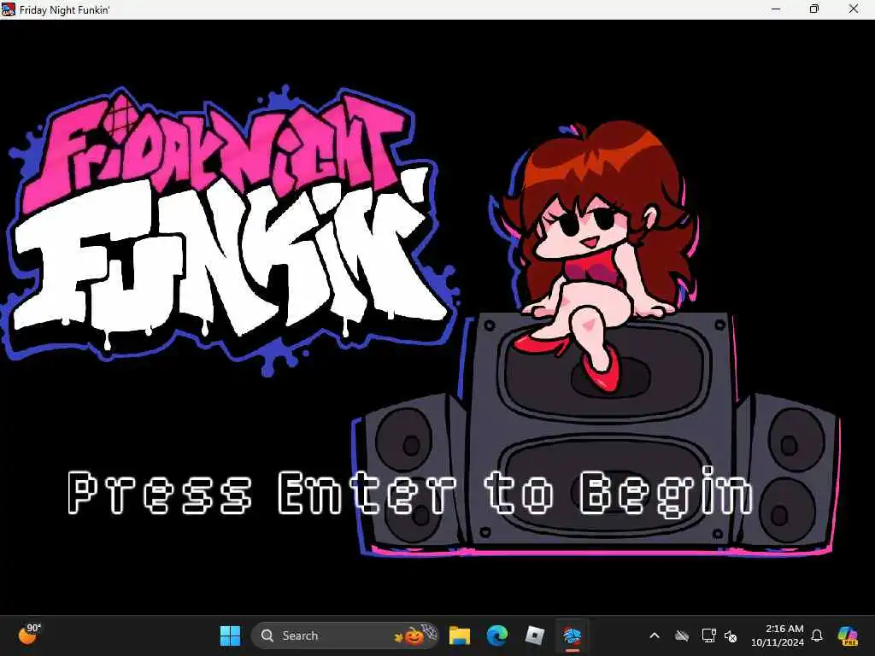Viewport: 875px width, 656px height.
Task: Open the Copilot preview icon
Action: (848, 635)
